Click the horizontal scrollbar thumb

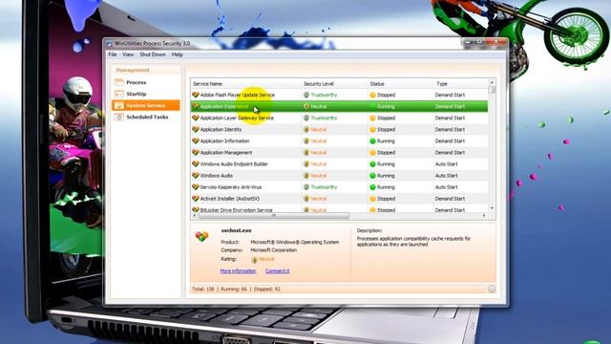274,216
